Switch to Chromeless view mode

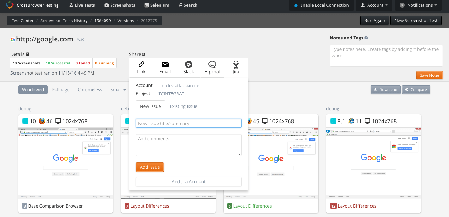pyautogui.click(x=90, y=90)
